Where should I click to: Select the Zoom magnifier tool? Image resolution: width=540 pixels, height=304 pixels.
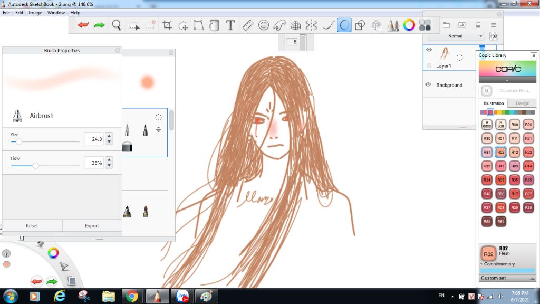(x=117, y=25)
